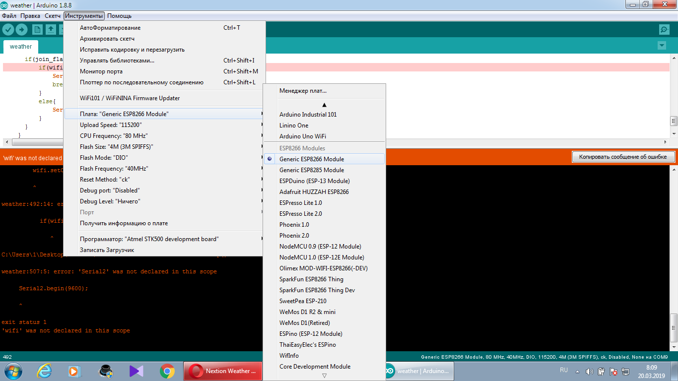The height and width of the screenshot is (381, 678).
Task: Open the sketch tab dropdown arrow
Action: point(661,46)
